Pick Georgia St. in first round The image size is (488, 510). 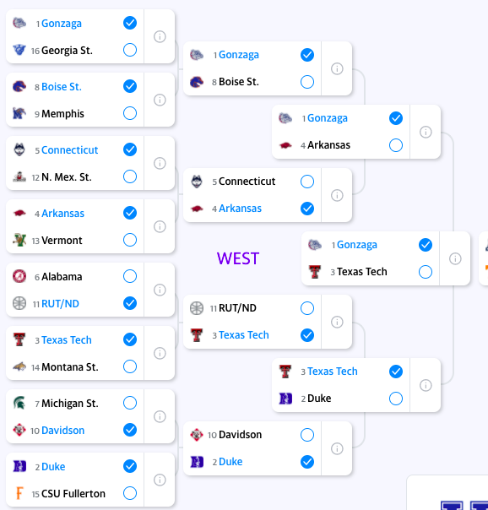click(130, 50)
